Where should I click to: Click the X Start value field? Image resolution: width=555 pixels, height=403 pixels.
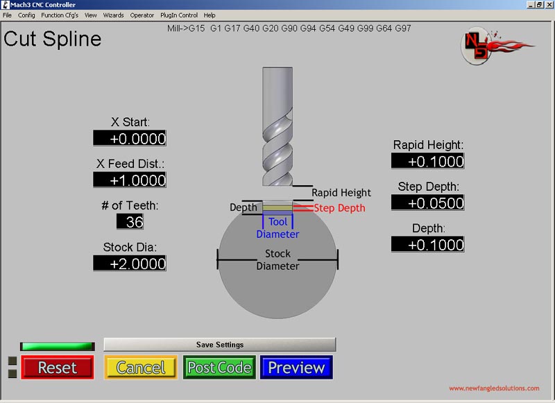pyautogui.click(x=130, y=138)
